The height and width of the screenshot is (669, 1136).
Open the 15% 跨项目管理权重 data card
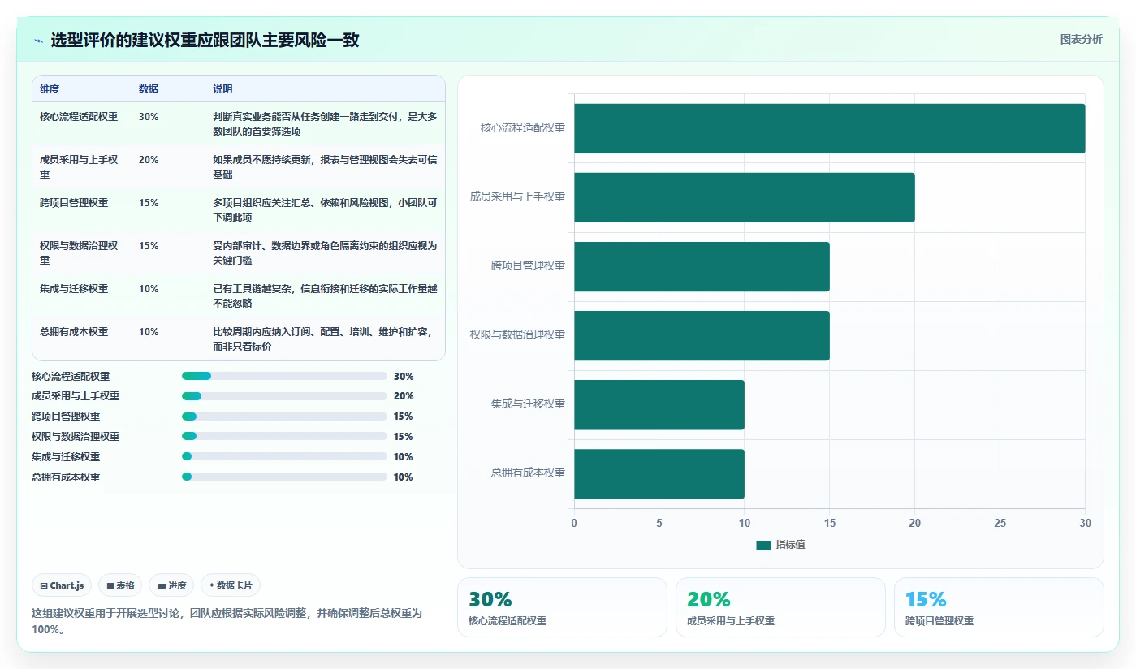point(999,607)
